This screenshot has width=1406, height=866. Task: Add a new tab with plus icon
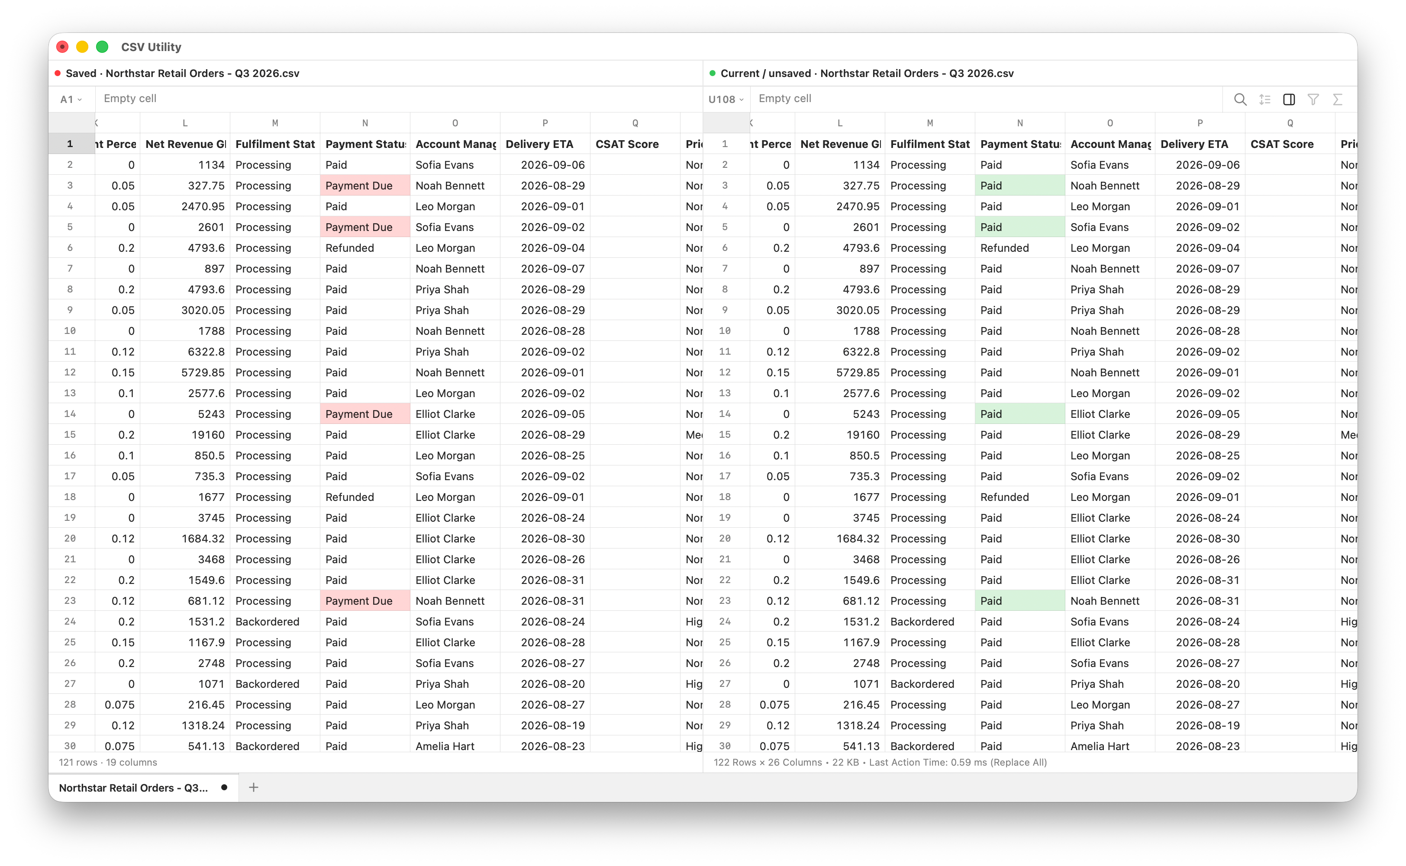[253, 788]
